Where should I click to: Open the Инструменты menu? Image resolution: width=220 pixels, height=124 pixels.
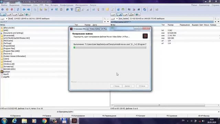[81, 5]
